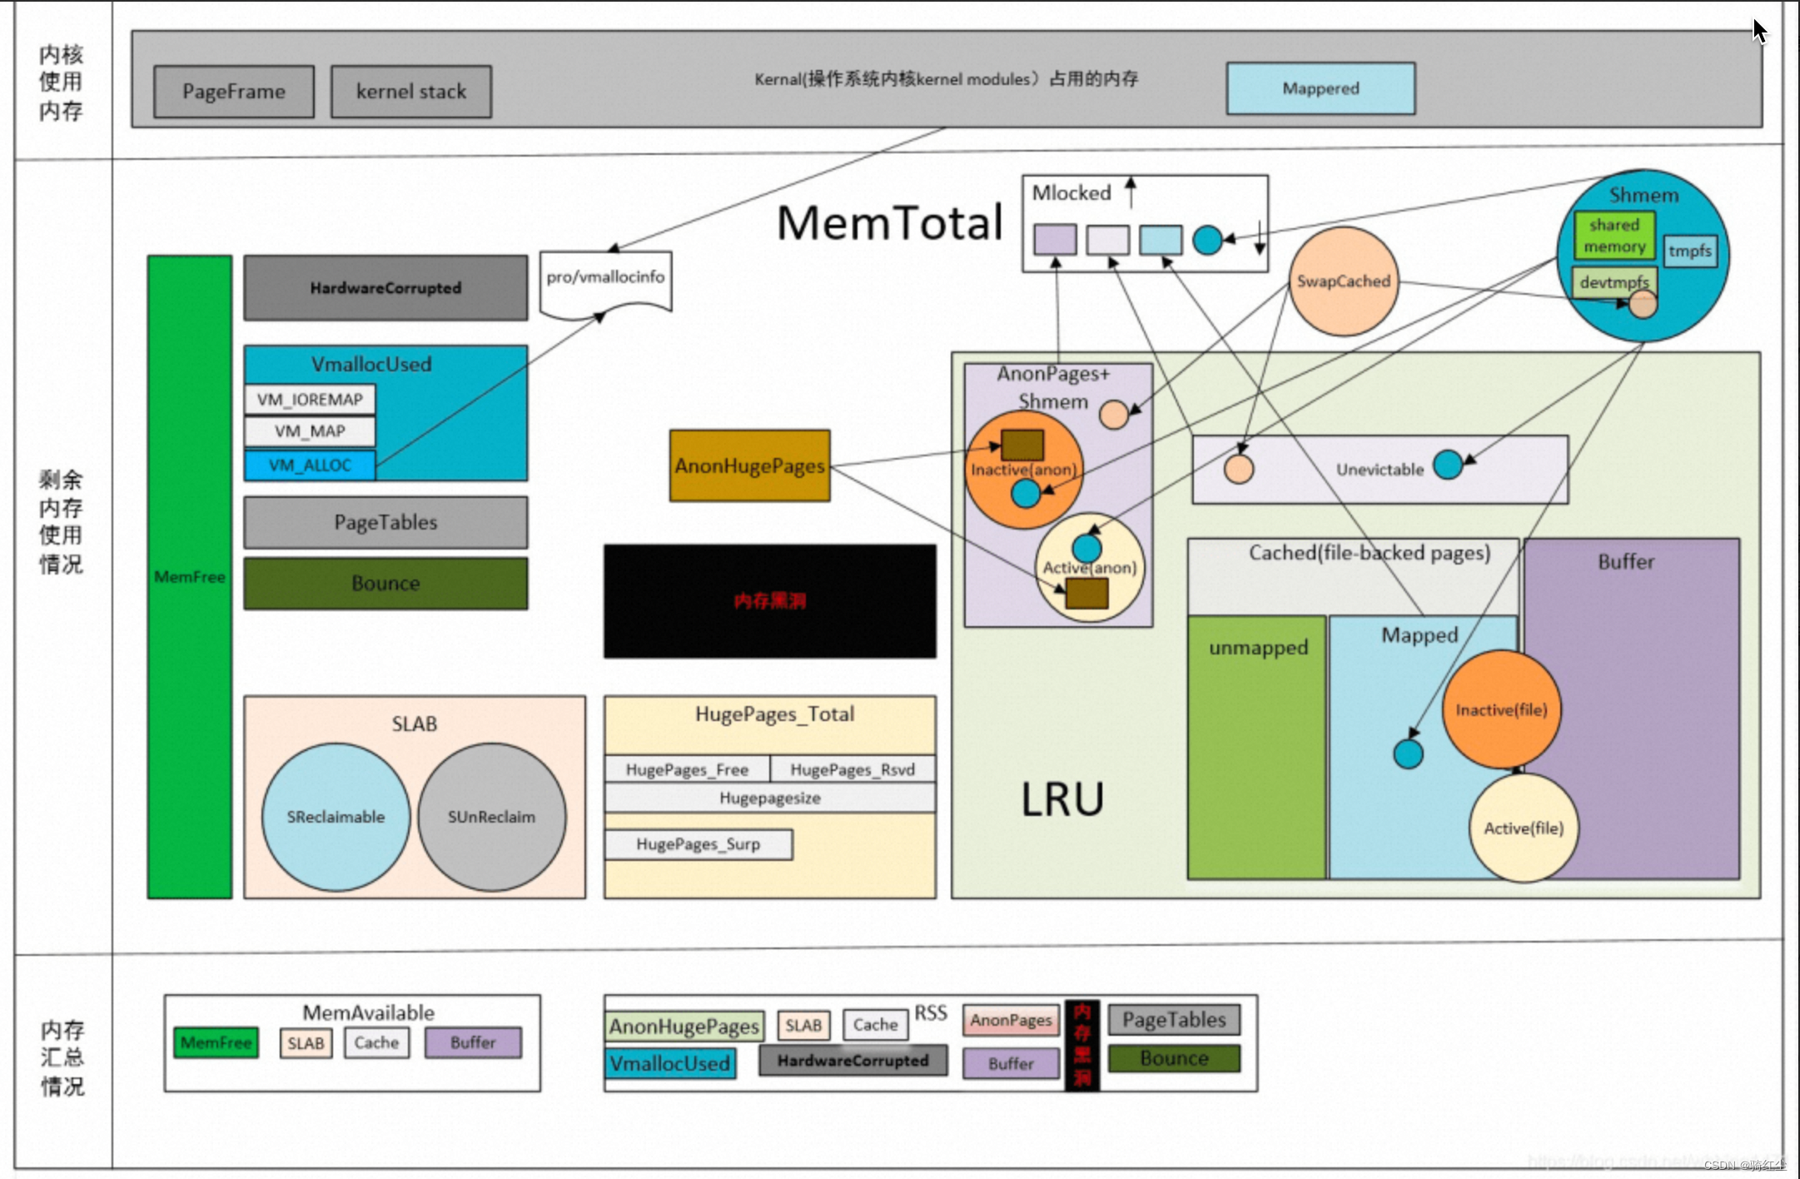Click the VM_ALLOC box
Viewport: 1800px width, 1179px height.
click(x=310, y=465)
